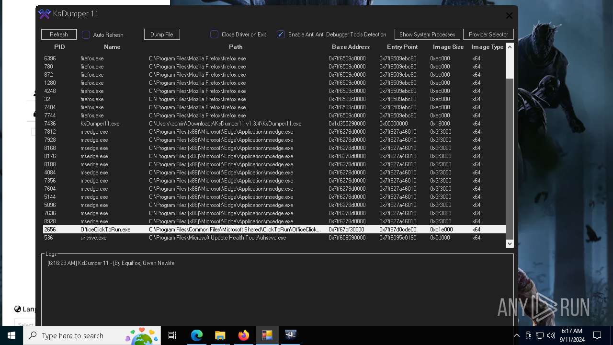Click the taskbar search box
The width and height of the screenshot is (613, 345).
92,335
